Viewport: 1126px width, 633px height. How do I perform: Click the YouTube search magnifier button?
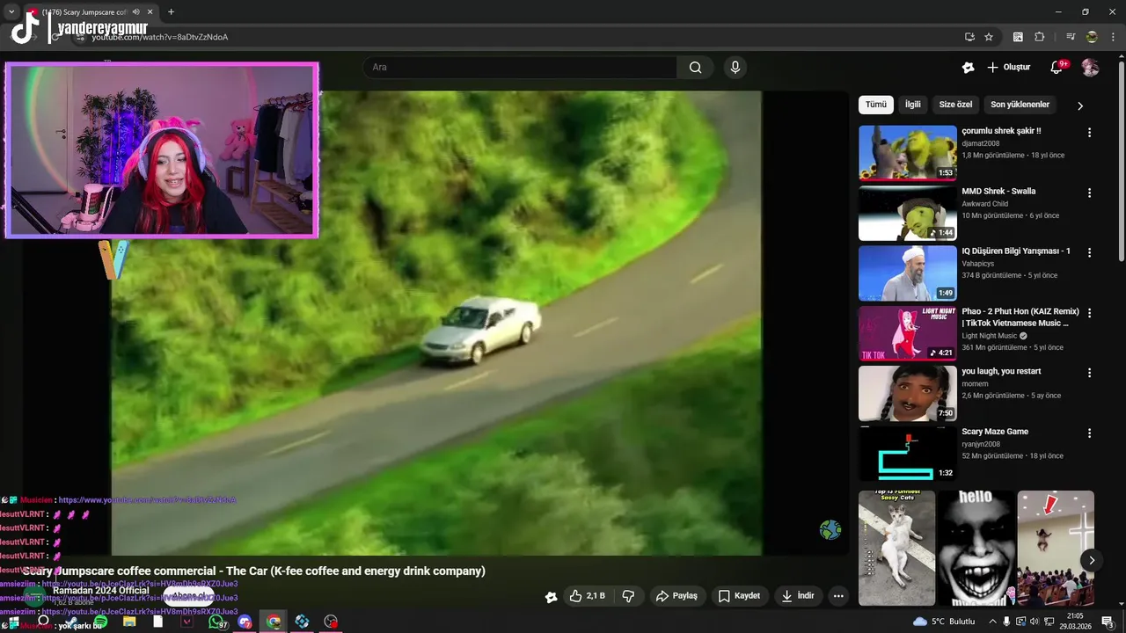point(695,68)
